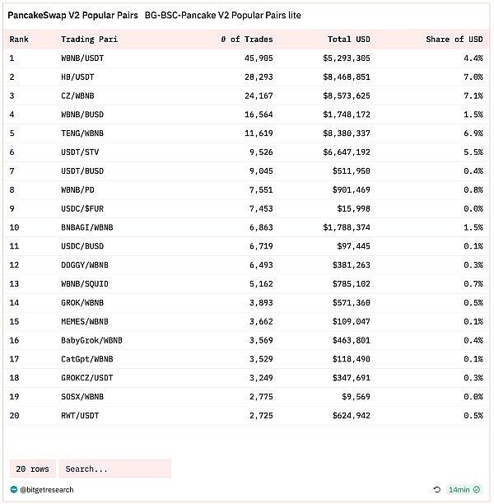Sort by the Trading Pari column header
This screenshot has width=494, height=504.
tap(88, 39)
